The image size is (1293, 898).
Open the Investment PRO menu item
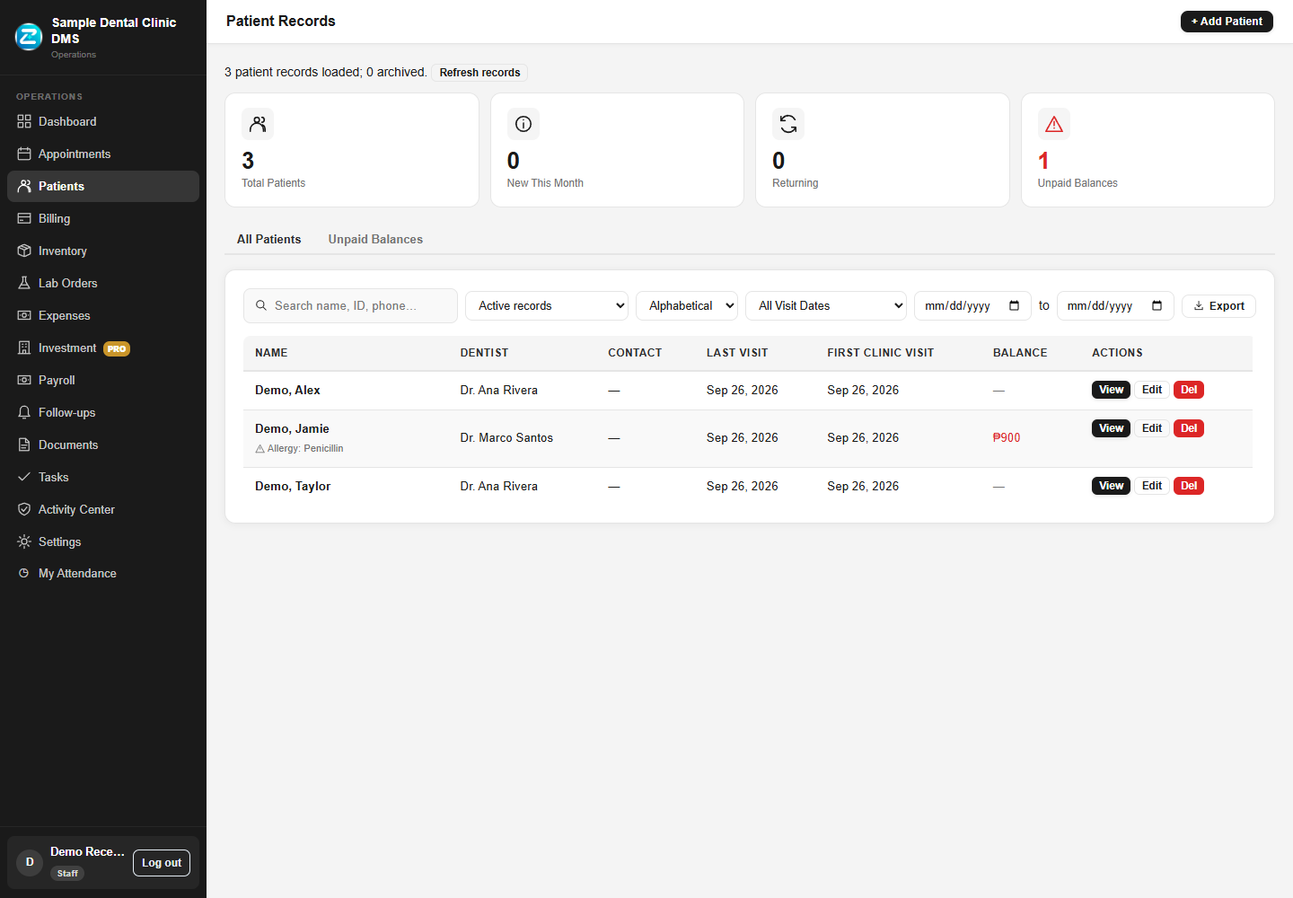[103, 348]
